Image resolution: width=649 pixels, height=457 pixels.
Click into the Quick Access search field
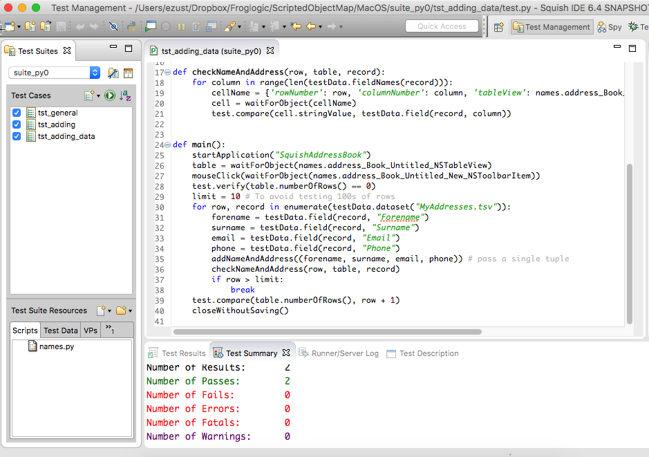click(x=442, y=26)
